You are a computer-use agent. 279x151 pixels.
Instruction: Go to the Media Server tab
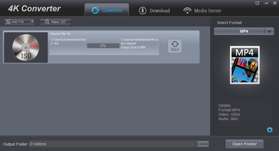coord(202,10)
